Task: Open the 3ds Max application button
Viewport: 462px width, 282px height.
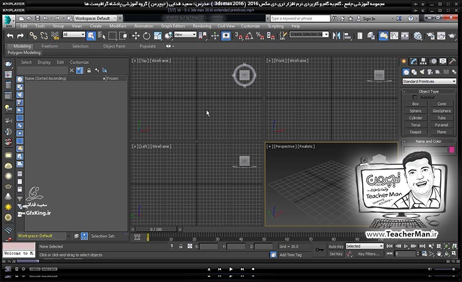Action: [x=8, y=21]
